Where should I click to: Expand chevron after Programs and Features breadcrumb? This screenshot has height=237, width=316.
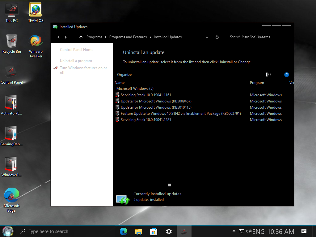(x=150, y=37)
